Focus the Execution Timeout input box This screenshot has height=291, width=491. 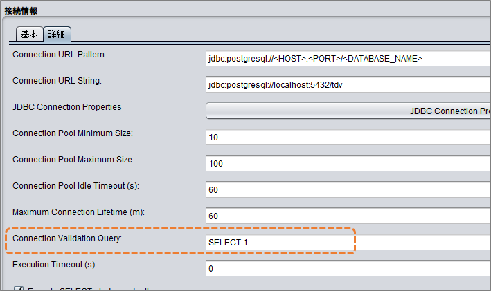(x=348, y=268)
